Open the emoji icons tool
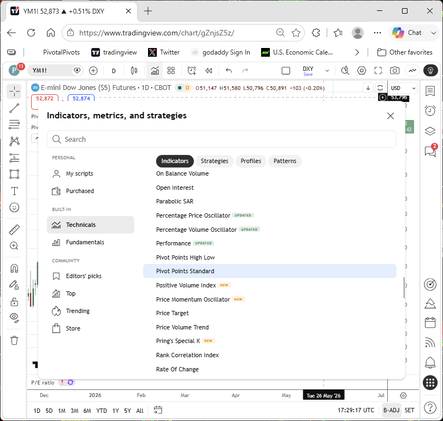Image resolution: width=443 pixels, height=421 pixels. tap(14, 208)
